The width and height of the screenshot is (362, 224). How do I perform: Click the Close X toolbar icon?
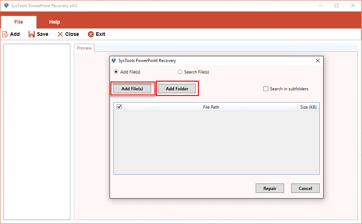pyautogui.click(x=60, y=34)
